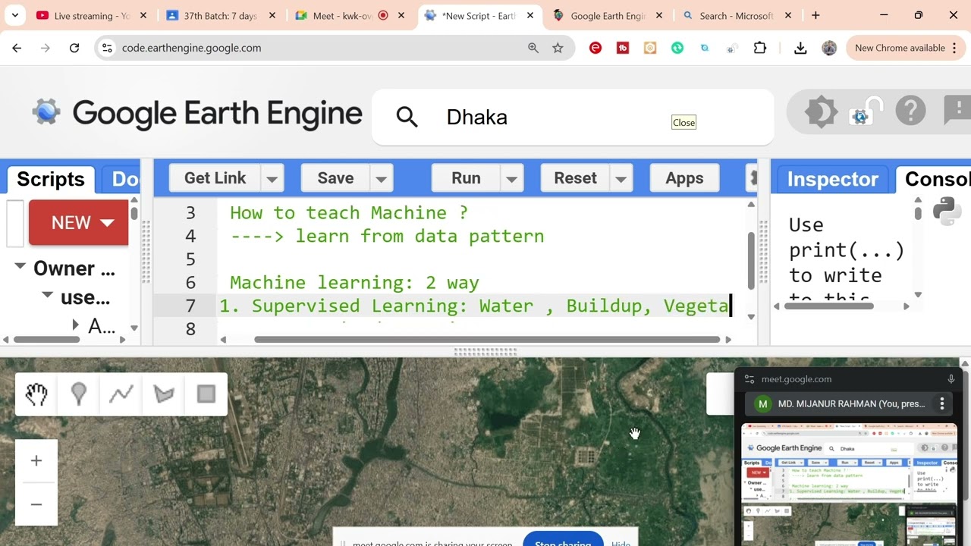Click Console panel horizontal scrollbar
Viewport: 971px width, 546px height.
831,306
